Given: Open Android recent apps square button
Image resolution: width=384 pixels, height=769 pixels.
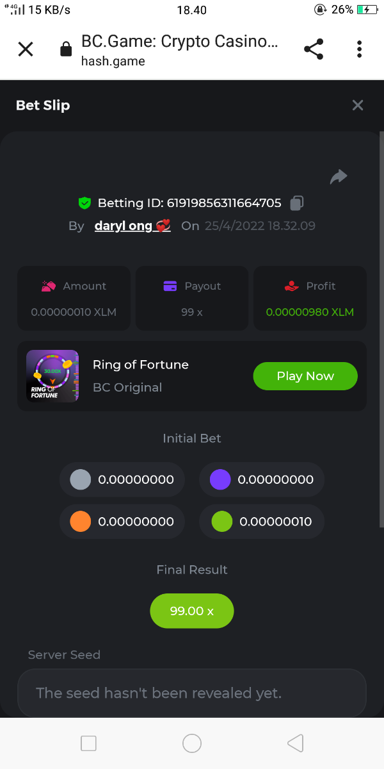Looking at the screenshot, I should (x=89, y=743).
